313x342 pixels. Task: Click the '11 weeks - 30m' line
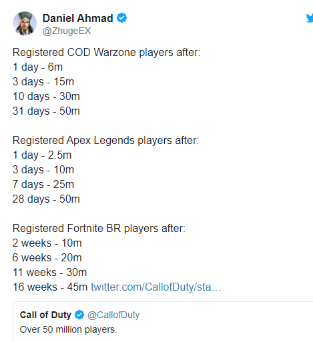click(x=49, y=273)
